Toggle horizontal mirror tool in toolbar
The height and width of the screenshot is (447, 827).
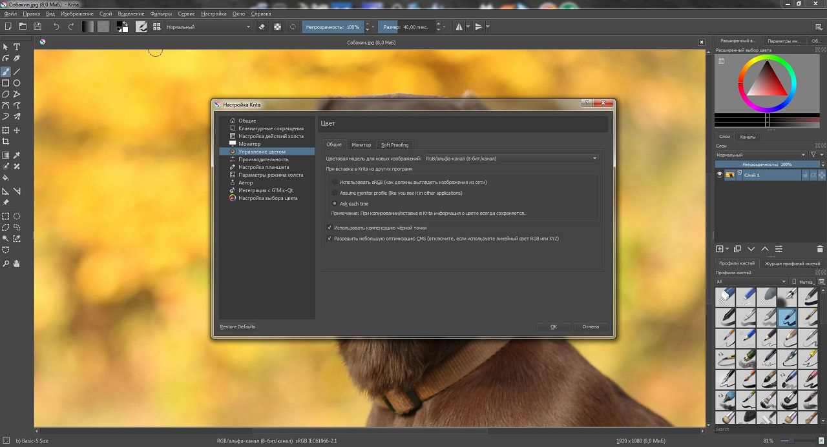pos(459,27)
